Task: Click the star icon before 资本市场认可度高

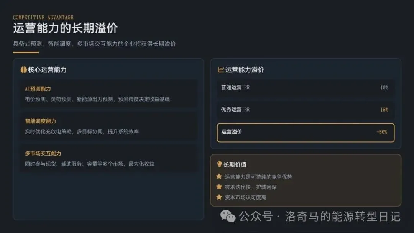Action: pos(219,197)
